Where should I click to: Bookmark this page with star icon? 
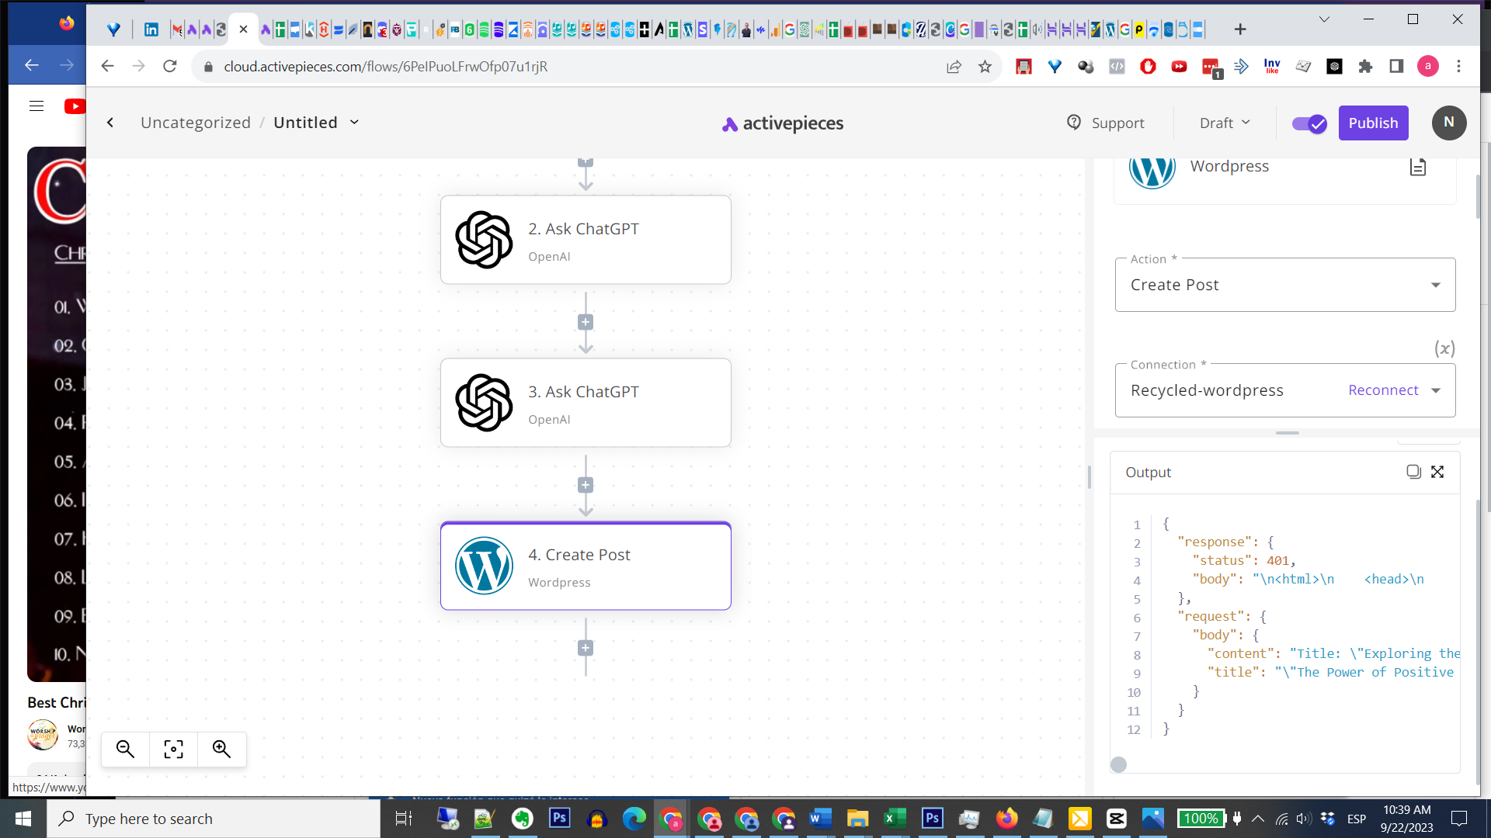point(985,67)
